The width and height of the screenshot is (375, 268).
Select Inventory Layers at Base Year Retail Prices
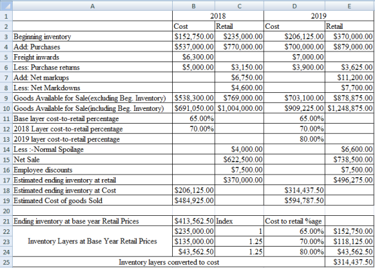point(92,241)
